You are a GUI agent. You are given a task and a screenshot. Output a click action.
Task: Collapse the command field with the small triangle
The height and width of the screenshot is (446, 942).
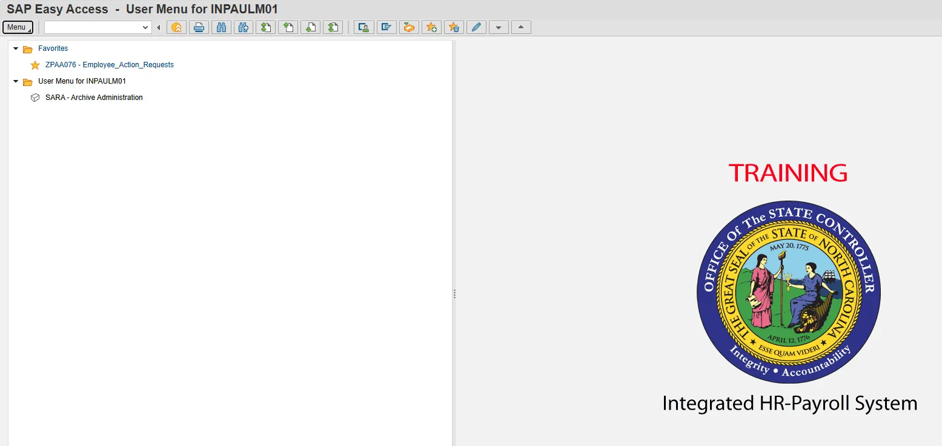point(158,27)
